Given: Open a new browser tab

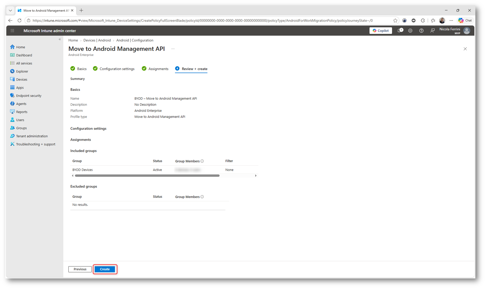Looking at the screenshot, I should pos(81,10).
